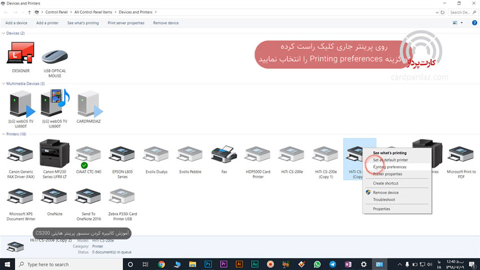Open Premiere Pro from the taskbar

[224, 264]
